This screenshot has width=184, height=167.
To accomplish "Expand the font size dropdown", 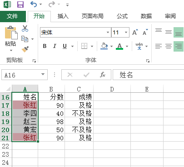I will pyautogui.click(x=126, y=32).
